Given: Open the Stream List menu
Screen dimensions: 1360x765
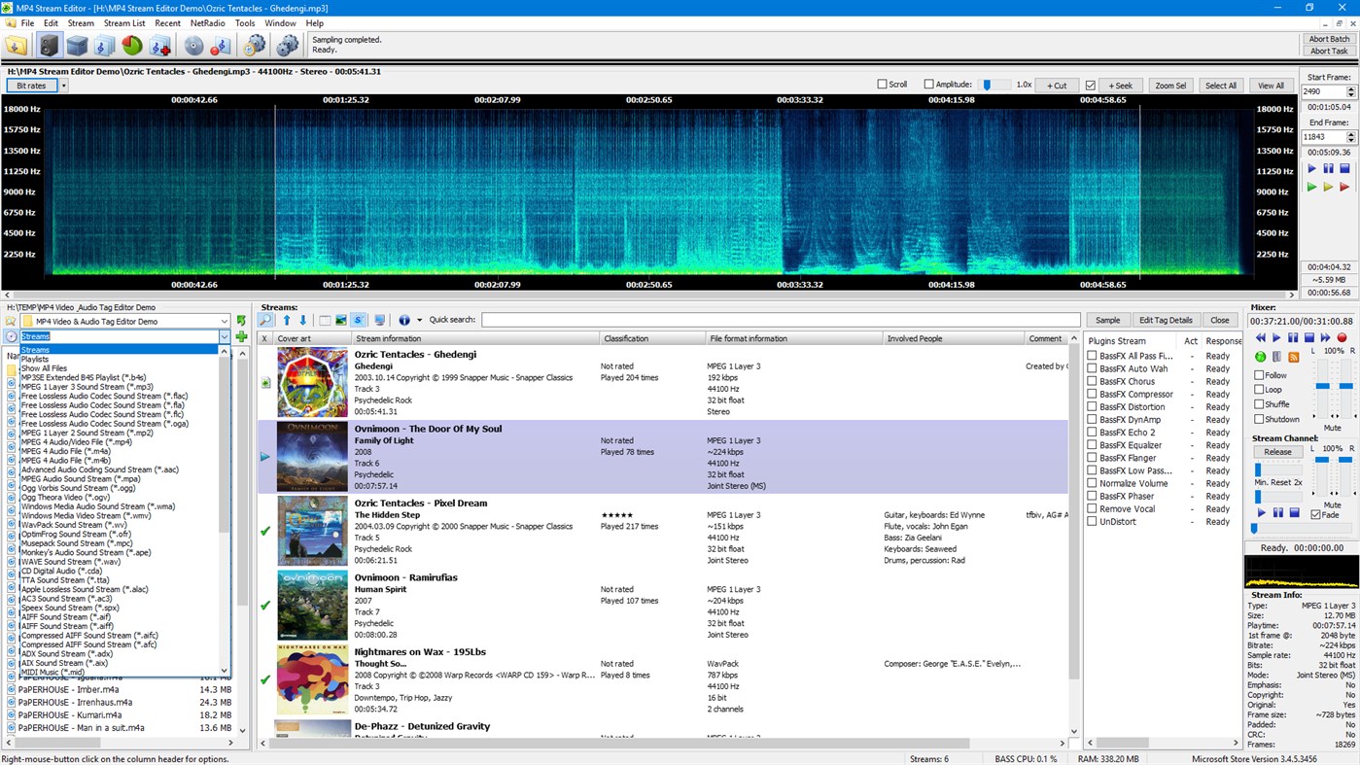Looking at the screenshot, I should click(x=123, y=22).
